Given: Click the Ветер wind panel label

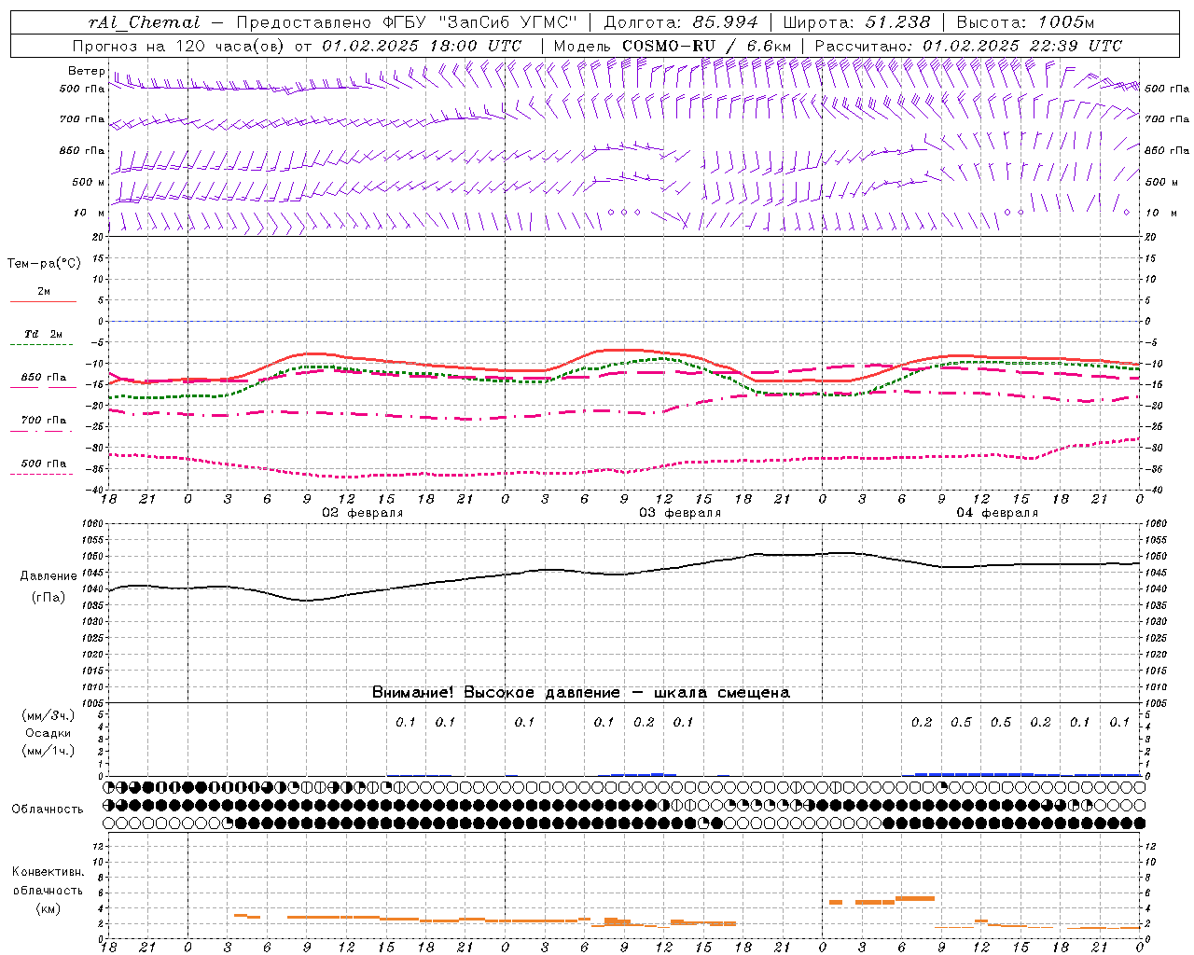Looking at the screenshot, I should click(87, 71).
